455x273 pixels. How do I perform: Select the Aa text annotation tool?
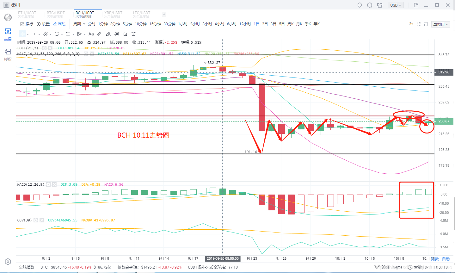tap(91, 34)
